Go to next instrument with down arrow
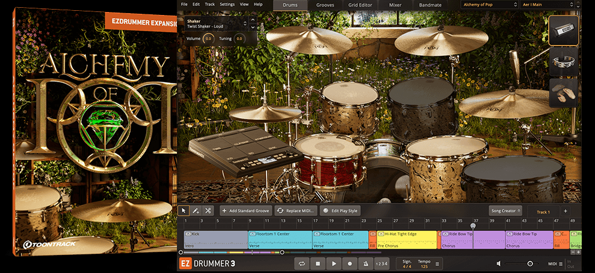Screen dimensions: 595x273 tap(253, 27)
